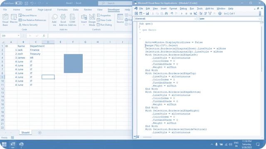Image resolution: width=266 pixels, height=149 pixels.
Task: Click Reset stop icon in VBA toolbar
Action: click(x=191, y=14)
